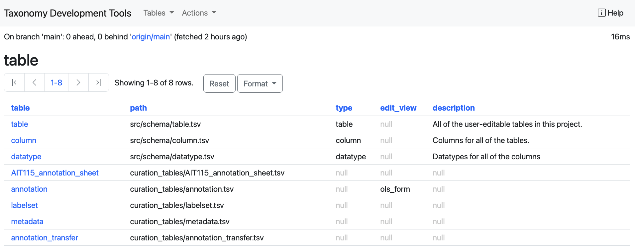This screenshot has height=250, width=635.
Task: Open the annotation table link
Action: pos(29,189)
